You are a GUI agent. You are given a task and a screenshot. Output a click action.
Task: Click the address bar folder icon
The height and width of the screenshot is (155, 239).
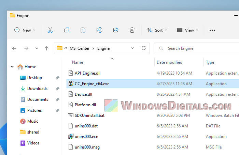[60, 48]
